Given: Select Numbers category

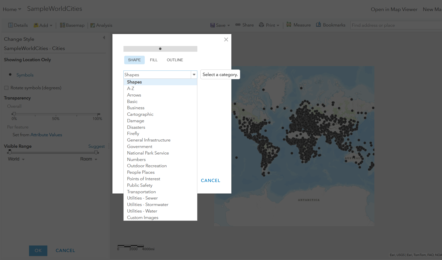Looking at the screenshot, I should (160, 159).
